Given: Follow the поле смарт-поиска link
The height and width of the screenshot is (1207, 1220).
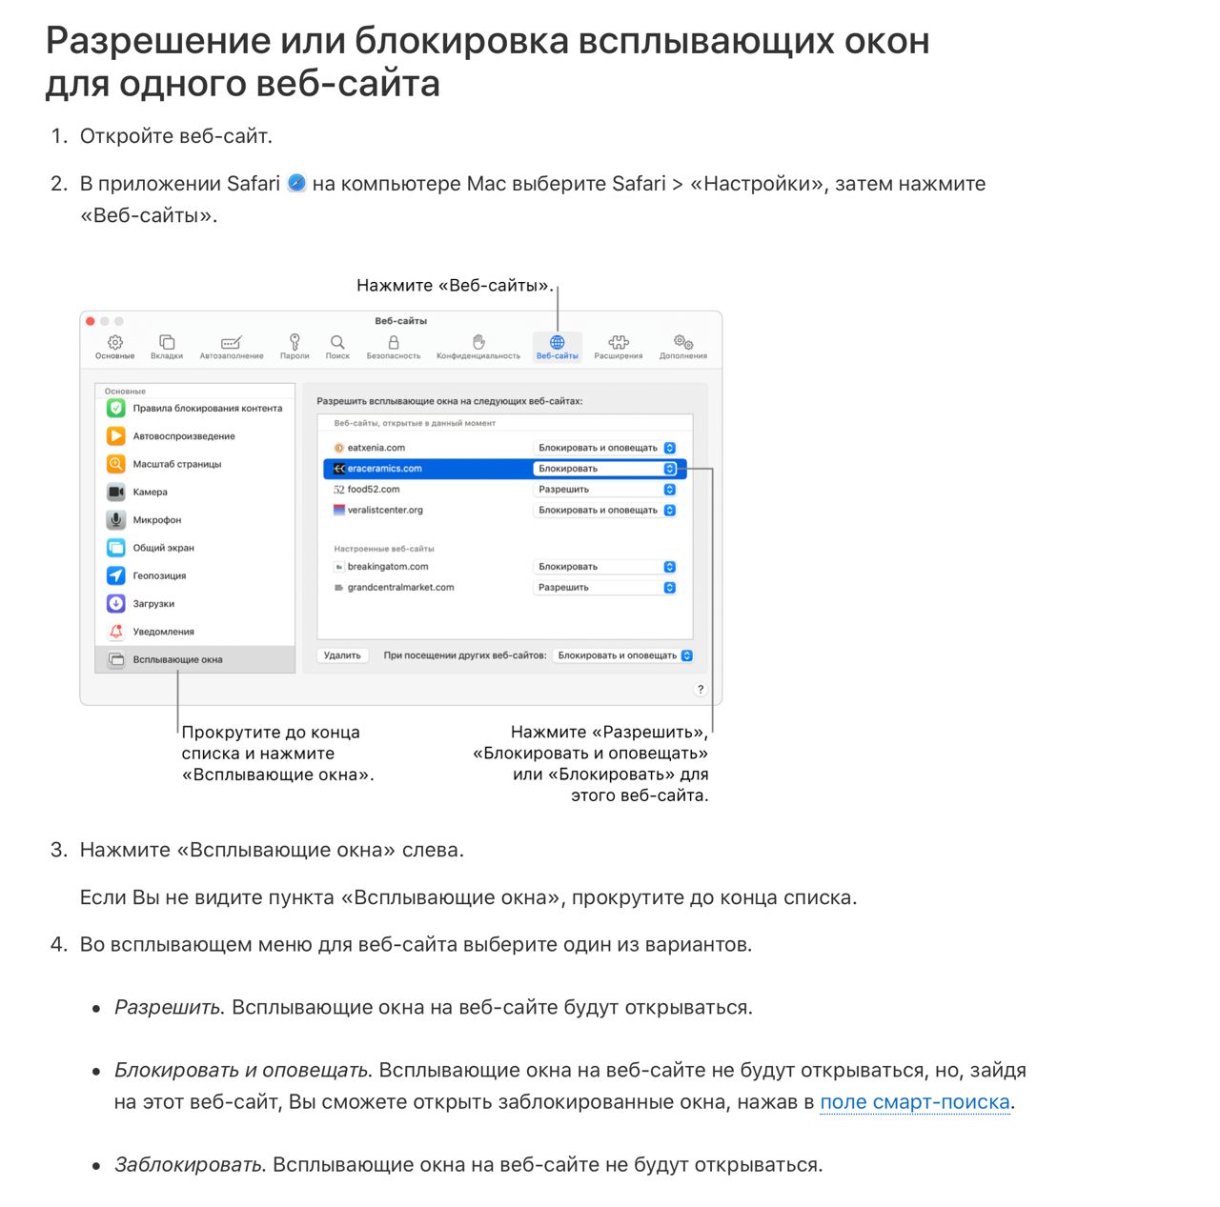Looking at the screenshot, I should pos(914,1102).
